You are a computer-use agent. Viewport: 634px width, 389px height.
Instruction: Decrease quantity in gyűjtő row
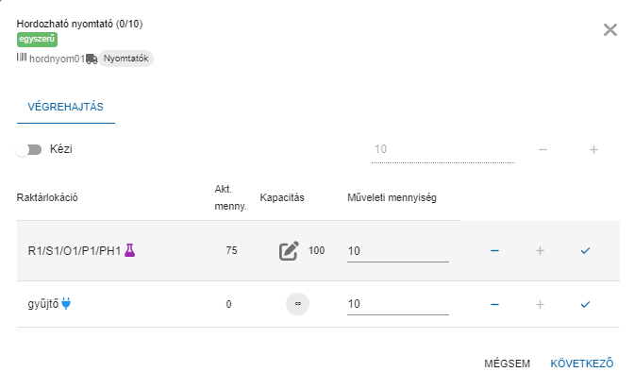click(x=494, y=304)
